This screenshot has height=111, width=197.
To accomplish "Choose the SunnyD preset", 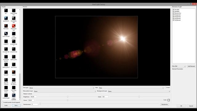I will click(6, 72).
